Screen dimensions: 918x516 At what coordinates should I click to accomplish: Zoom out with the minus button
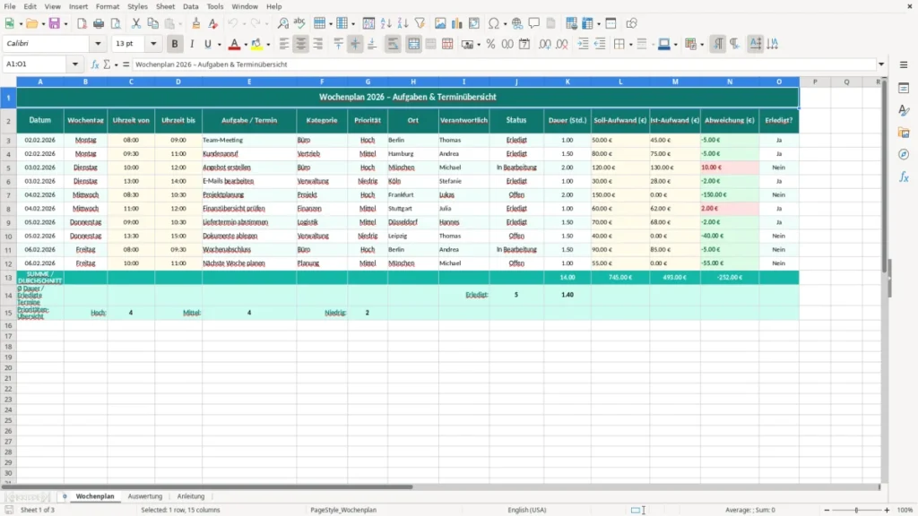click(827, 510)
